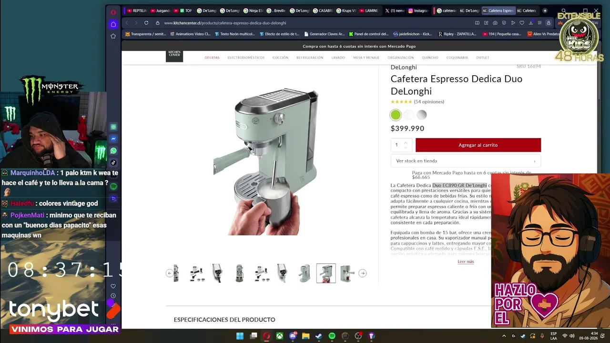Increase the product quantity stepper
Viewport: 610px width, 343px height.
point(406,142)
